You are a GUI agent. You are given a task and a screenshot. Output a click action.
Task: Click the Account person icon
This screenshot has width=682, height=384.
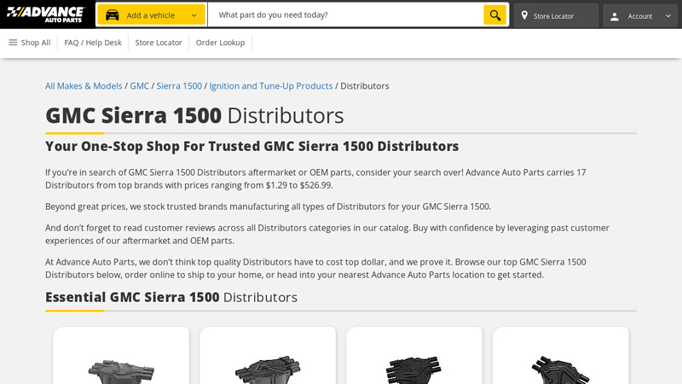point(614,16)
